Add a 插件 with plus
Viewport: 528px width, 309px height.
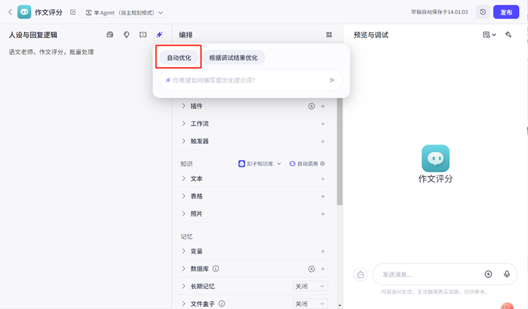(323, 107)
